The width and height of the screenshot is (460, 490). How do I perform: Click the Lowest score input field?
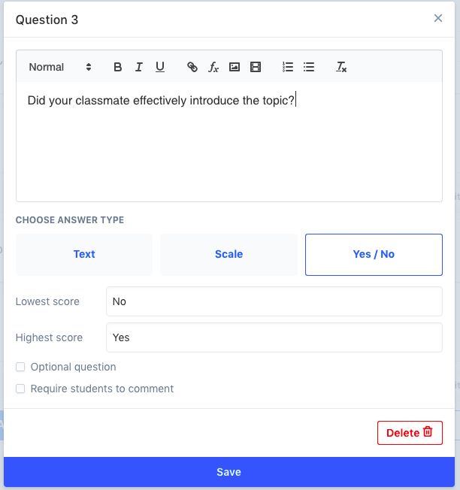[274, 301]
